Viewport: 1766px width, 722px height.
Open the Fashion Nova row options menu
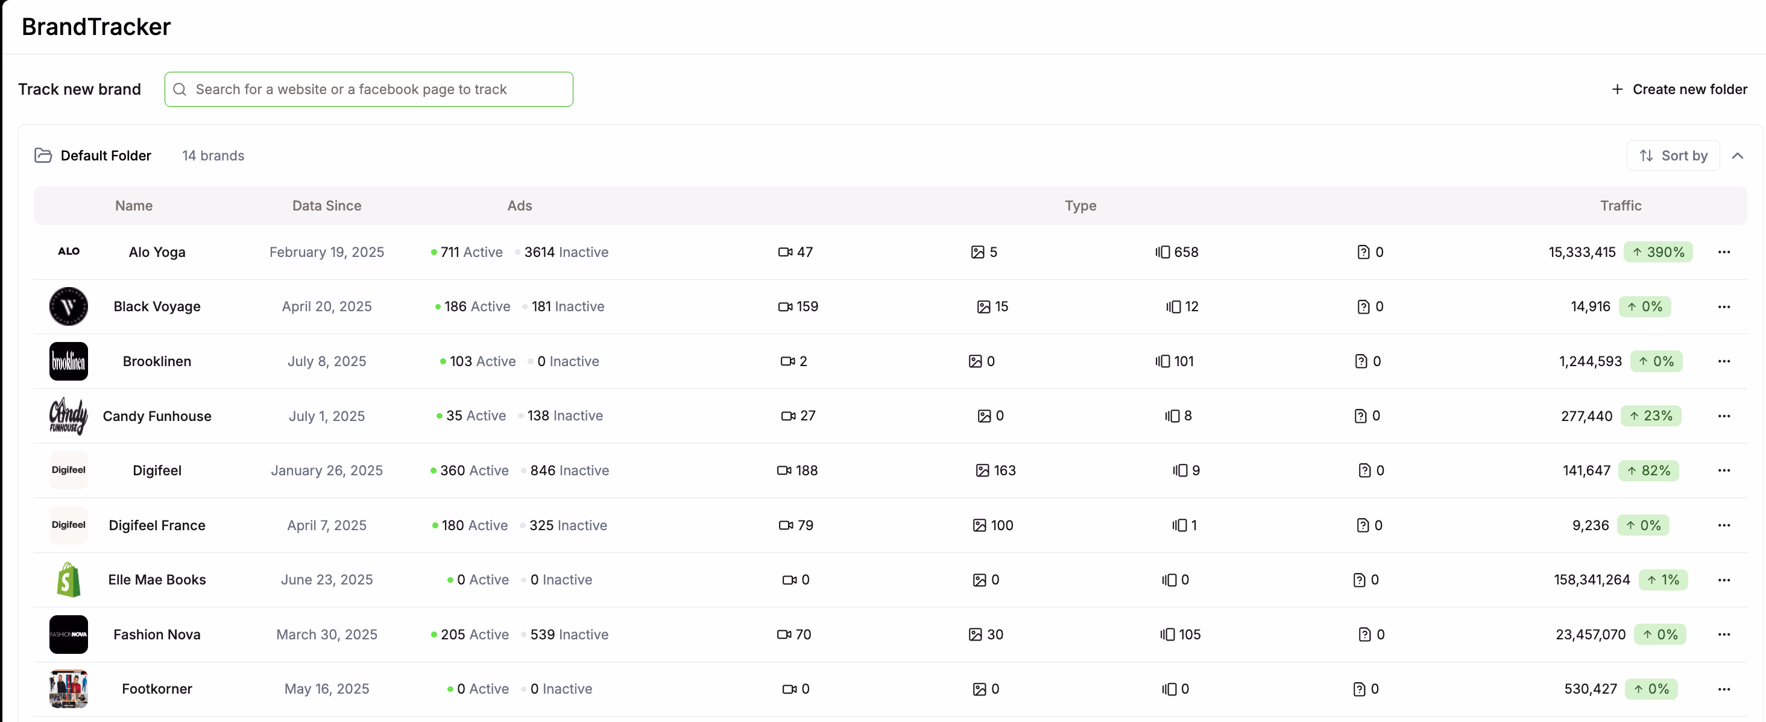click(x=1724, y=634)
